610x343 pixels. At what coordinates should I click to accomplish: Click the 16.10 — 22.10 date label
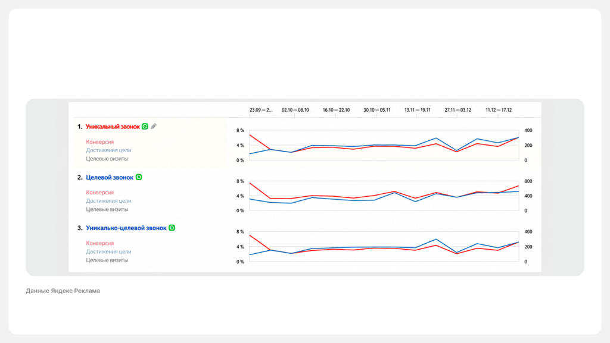coord(336,110)
